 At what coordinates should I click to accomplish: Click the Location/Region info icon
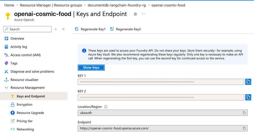click(106, 107)
